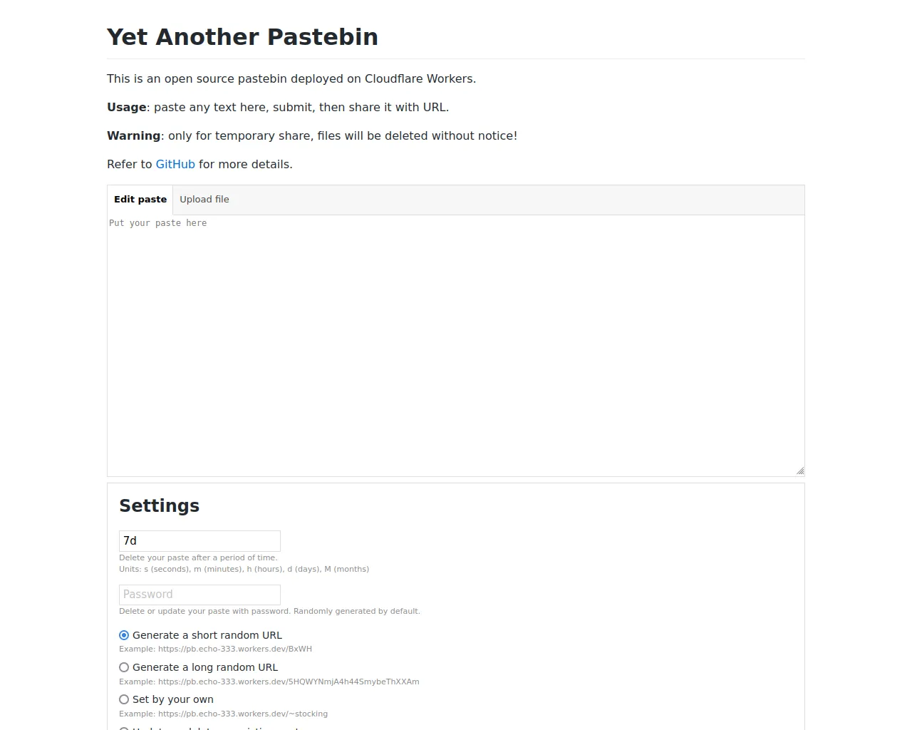This screenshot has height=730, width=912.
Task: Click into the Password input field
Action: pos(199,595)
